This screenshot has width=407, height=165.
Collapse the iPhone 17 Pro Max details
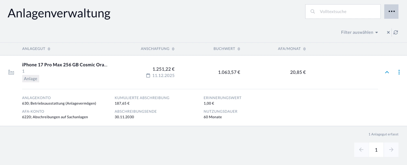click(x=387, y=72)
